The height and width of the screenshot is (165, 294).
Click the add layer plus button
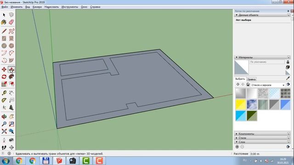(237, 147)
